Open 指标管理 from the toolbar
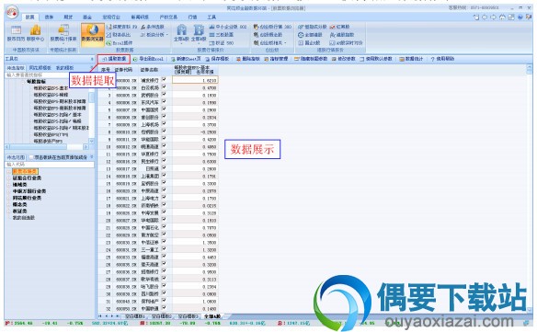Screen dimensions: 537x332 point(276,59)
